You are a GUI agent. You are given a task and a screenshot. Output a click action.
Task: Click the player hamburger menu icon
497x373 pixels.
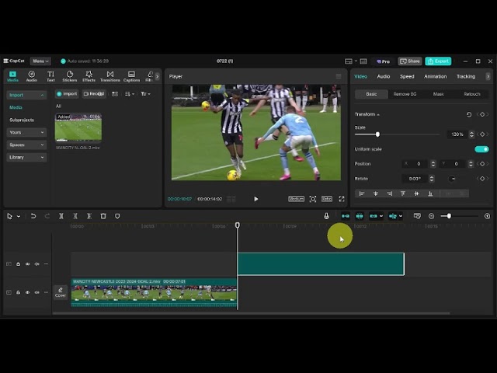point(339,76)
